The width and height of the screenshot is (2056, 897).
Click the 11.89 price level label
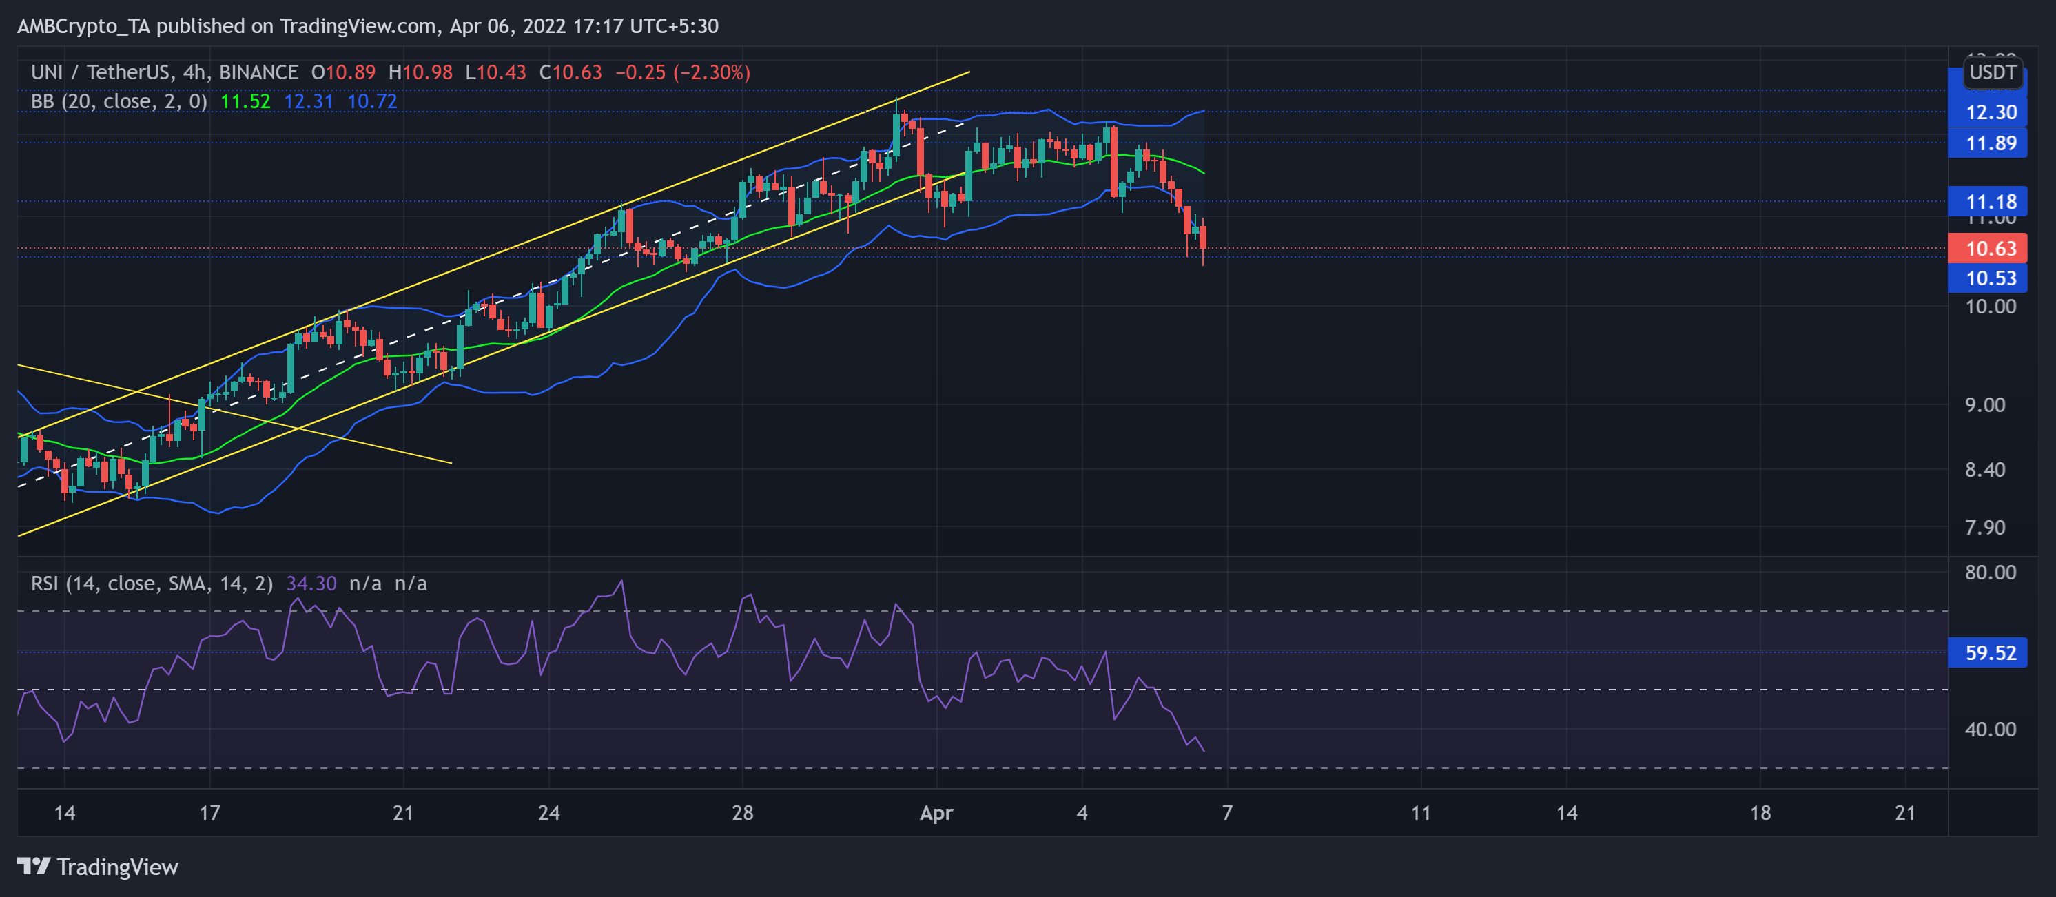[1990, 144]
